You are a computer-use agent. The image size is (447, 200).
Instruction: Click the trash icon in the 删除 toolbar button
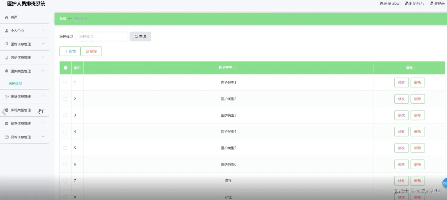point(87,51)
